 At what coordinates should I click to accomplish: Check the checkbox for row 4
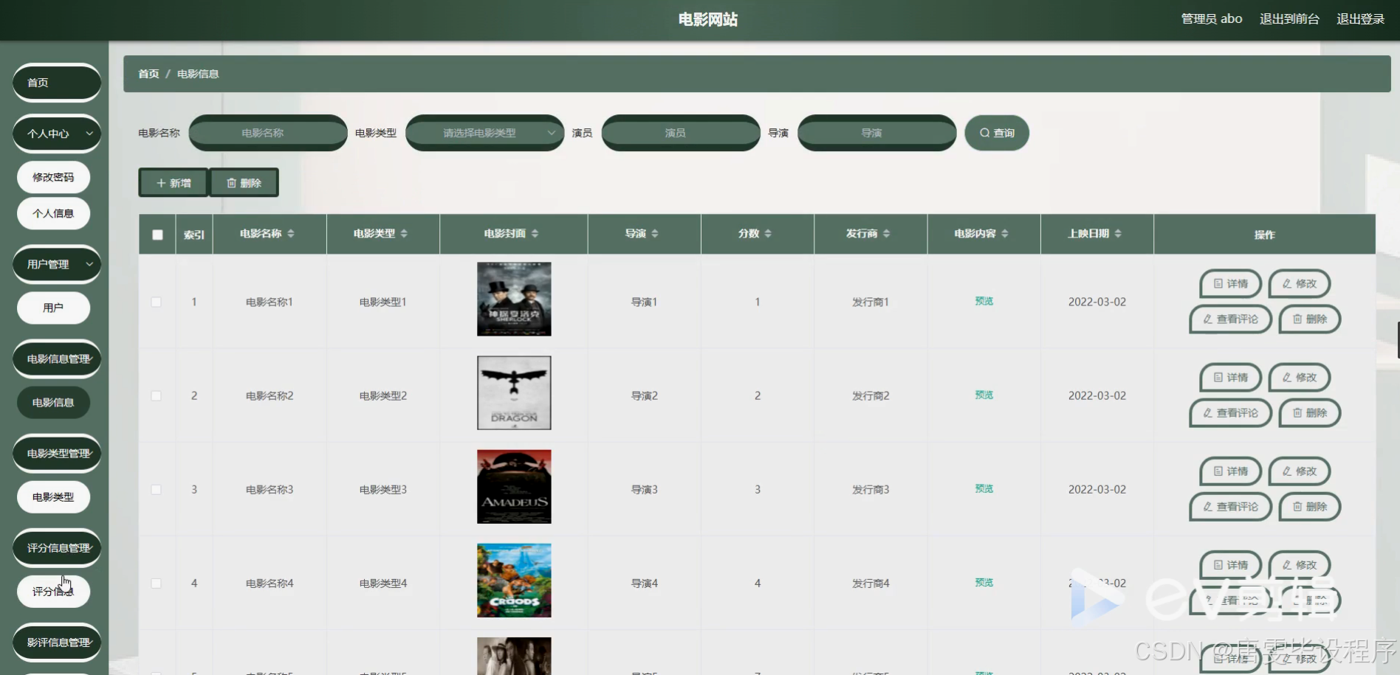pos(156,583)
